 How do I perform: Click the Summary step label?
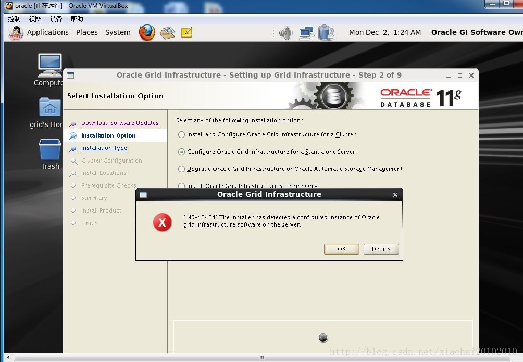(x=94, y=198)
